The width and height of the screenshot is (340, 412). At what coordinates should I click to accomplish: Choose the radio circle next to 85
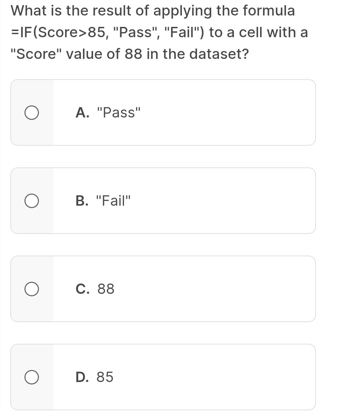(x=32, y=377)
